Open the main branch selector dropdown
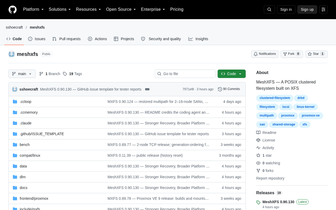This screenshot has width=336, height=210. pyautogui.click(x=22, y=74)
